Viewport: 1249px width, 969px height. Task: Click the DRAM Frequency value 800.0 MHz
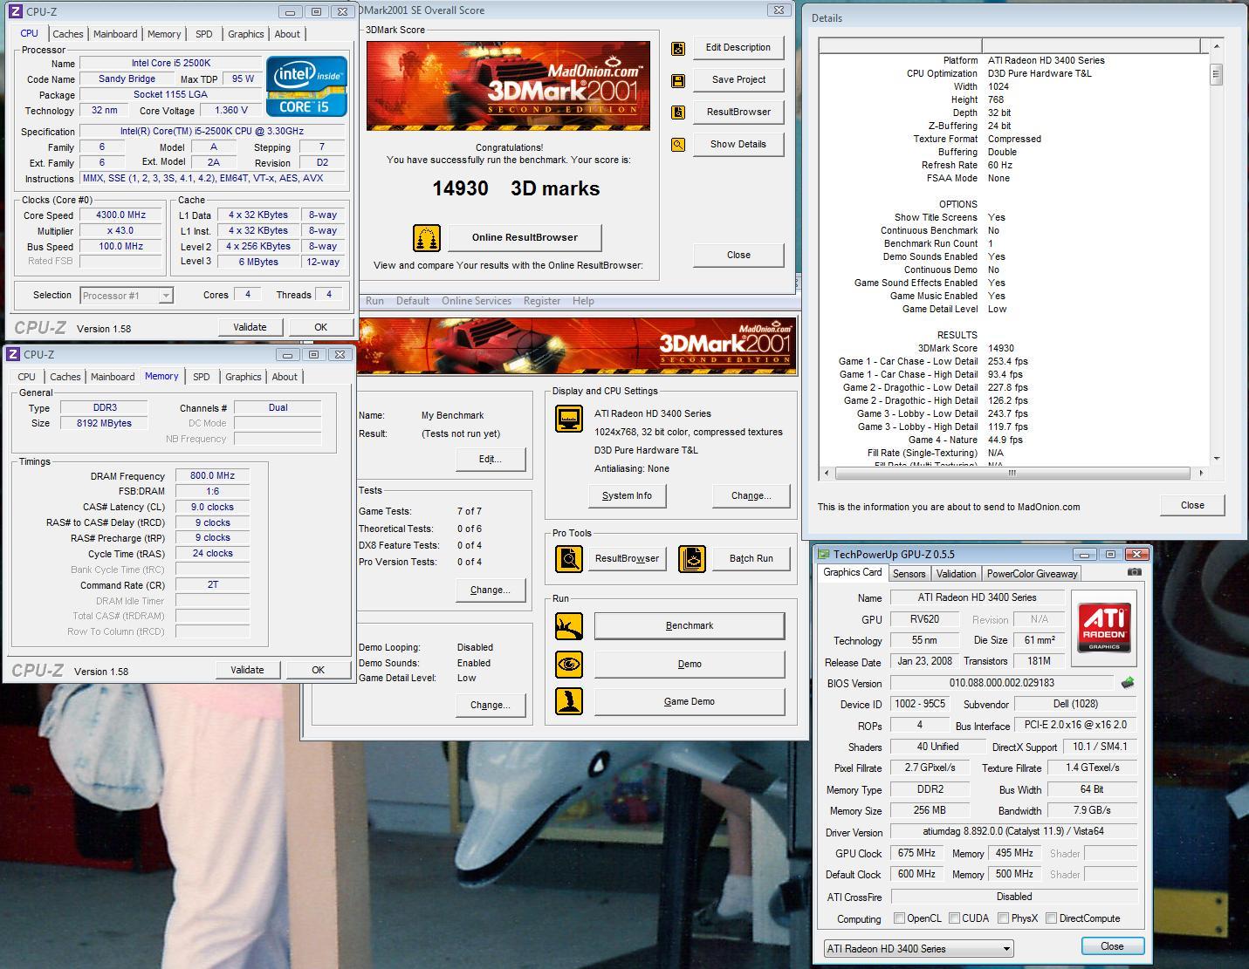(212, 476)
